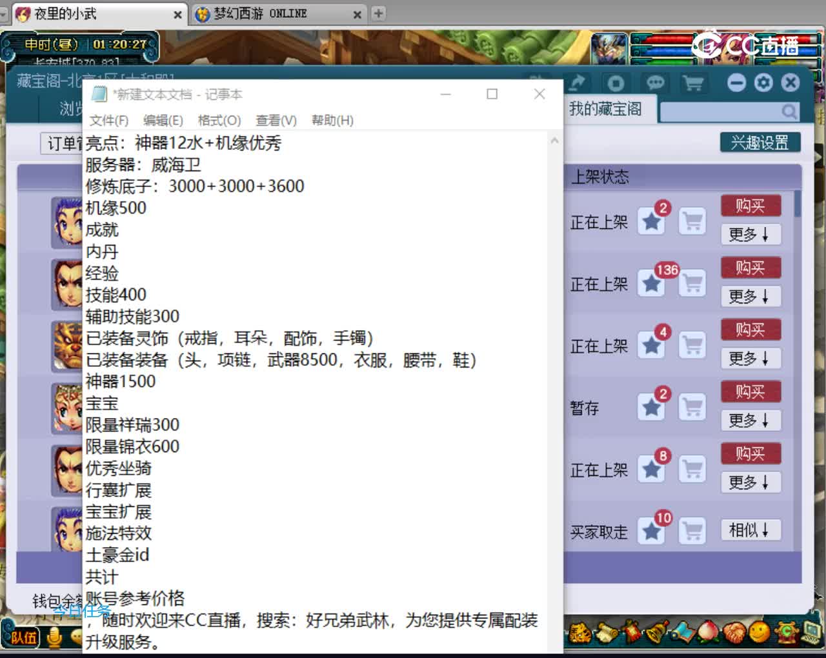The width and height of the screenshot is (826, 658).
Task: Open the paper scroll icon in game toolbar
Action: click(605, 633)
